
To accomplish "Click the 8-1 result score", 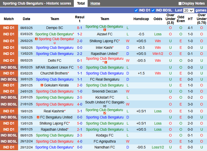I will pyautogui.click(x=80, y=28).
